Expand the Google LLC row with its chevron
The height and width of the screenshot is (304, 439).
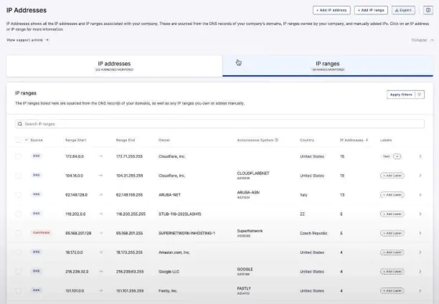(420, 271)
